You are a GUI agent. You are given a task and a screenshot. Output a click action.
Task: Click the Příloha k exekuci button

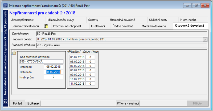pos(128,103)
